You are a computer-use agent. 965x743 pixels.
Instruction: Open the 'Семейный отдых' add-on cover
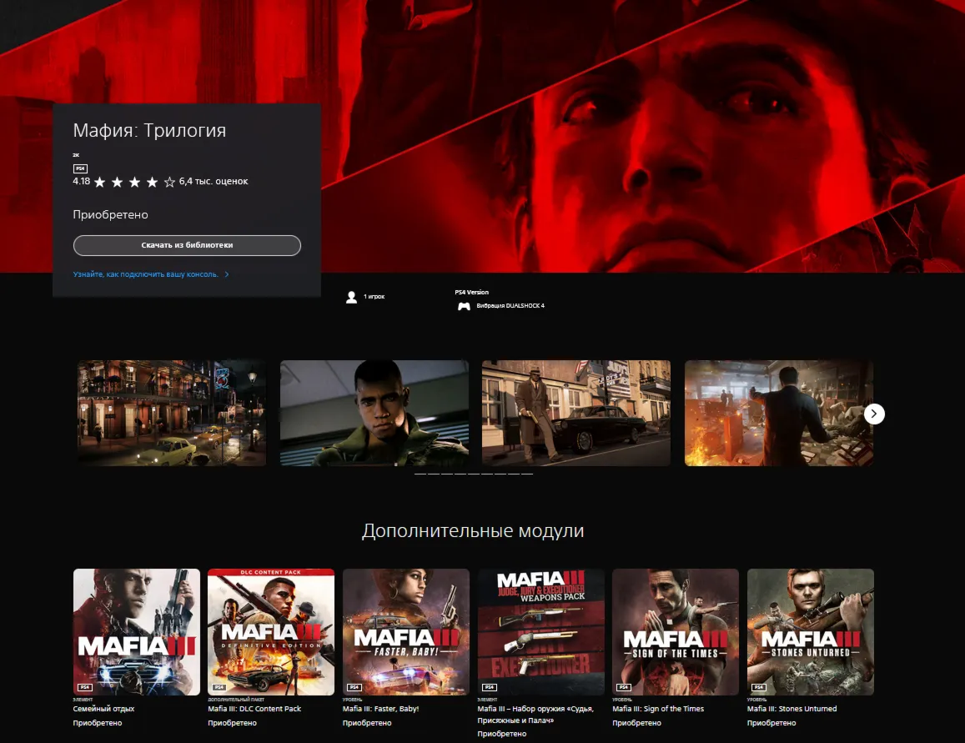(137, 631)
